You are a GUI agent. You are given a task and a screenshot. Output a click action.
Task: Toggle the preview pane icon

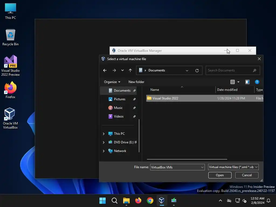point(247,82)
